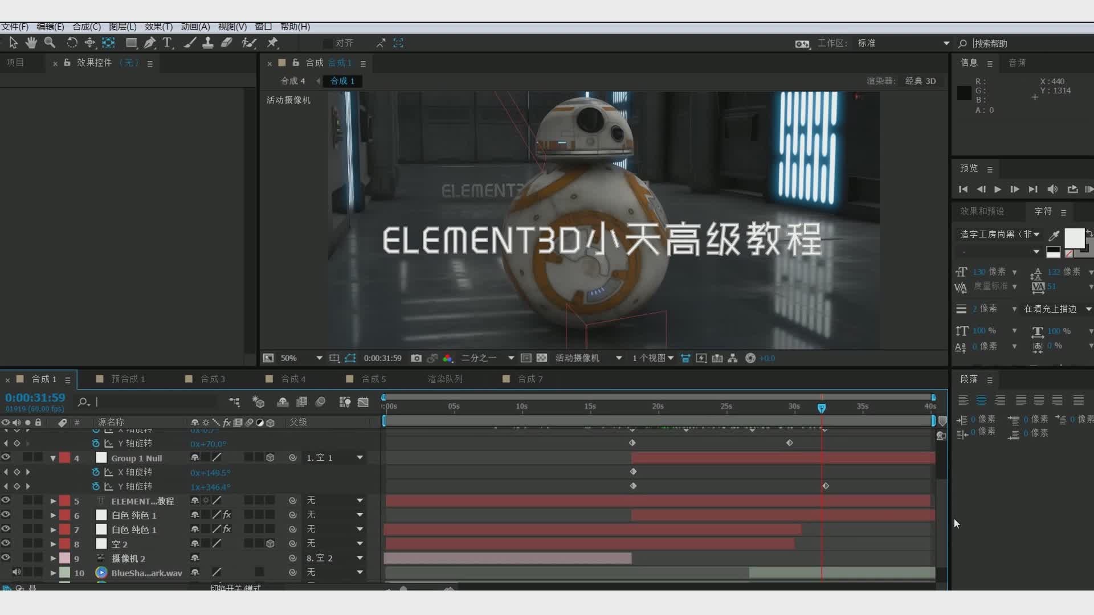This screenshot has width=1094, height=615.
Task: Expand the 摄像机 2 layer properties
Action: (53, 559)
